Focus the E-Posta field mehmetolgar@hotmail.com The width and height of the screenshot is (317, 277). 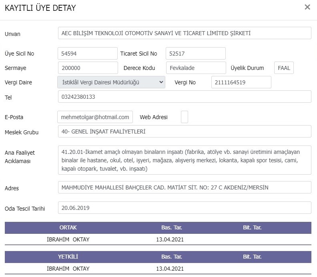tap(95, 117)
